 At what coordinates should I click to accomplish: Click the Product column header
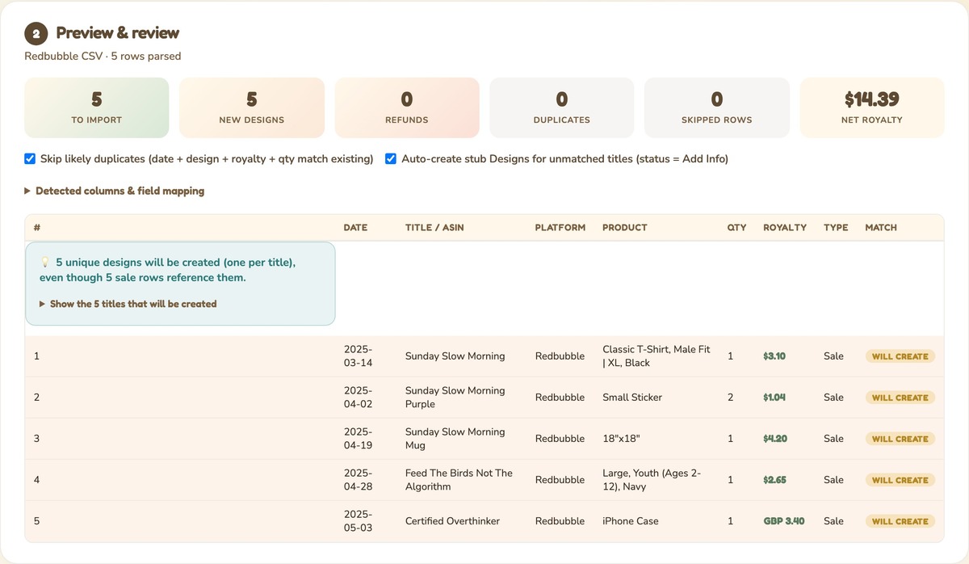(x=625, y=228)
